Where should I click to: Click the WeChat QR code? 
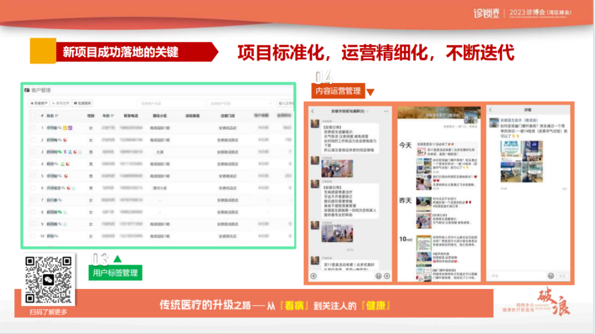pos(48,280)
